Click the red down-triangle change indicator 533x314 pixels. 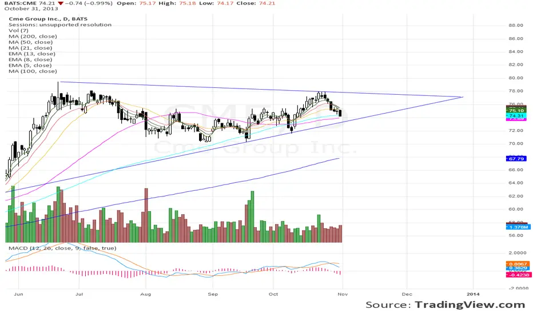tap(60, 3)
